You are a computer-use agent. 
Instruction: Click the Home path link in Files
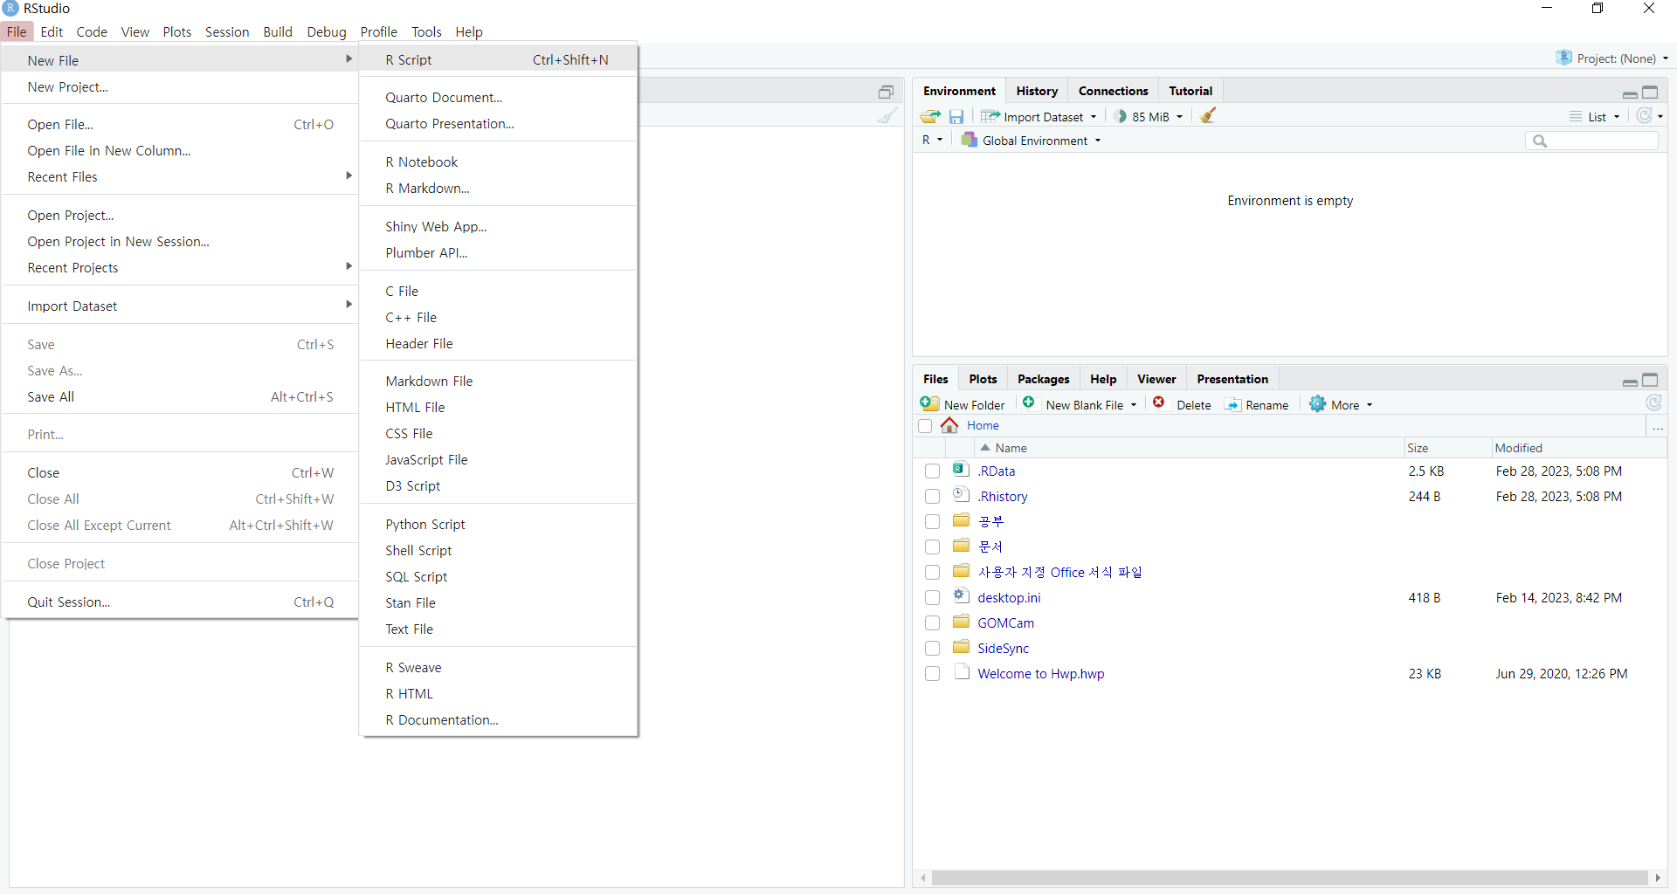(983, 425)
